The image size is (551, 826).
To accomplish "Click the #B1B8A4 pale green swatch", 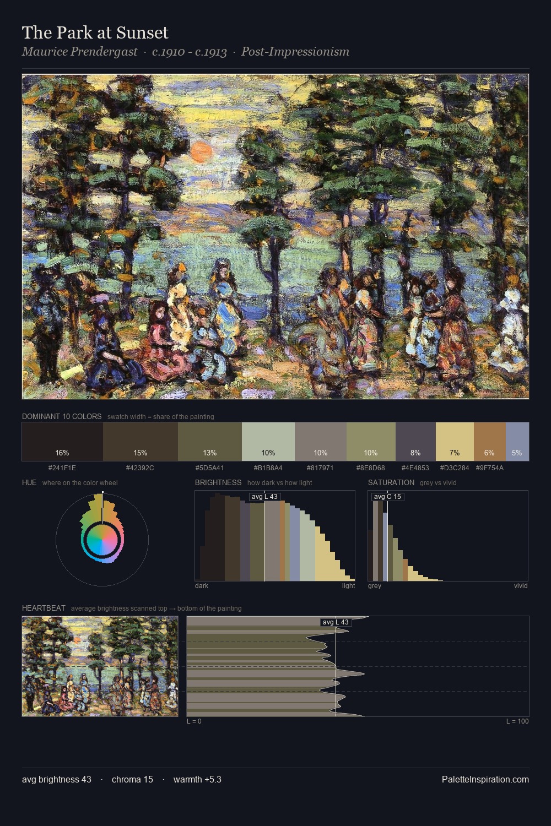I will pos(268,442).
